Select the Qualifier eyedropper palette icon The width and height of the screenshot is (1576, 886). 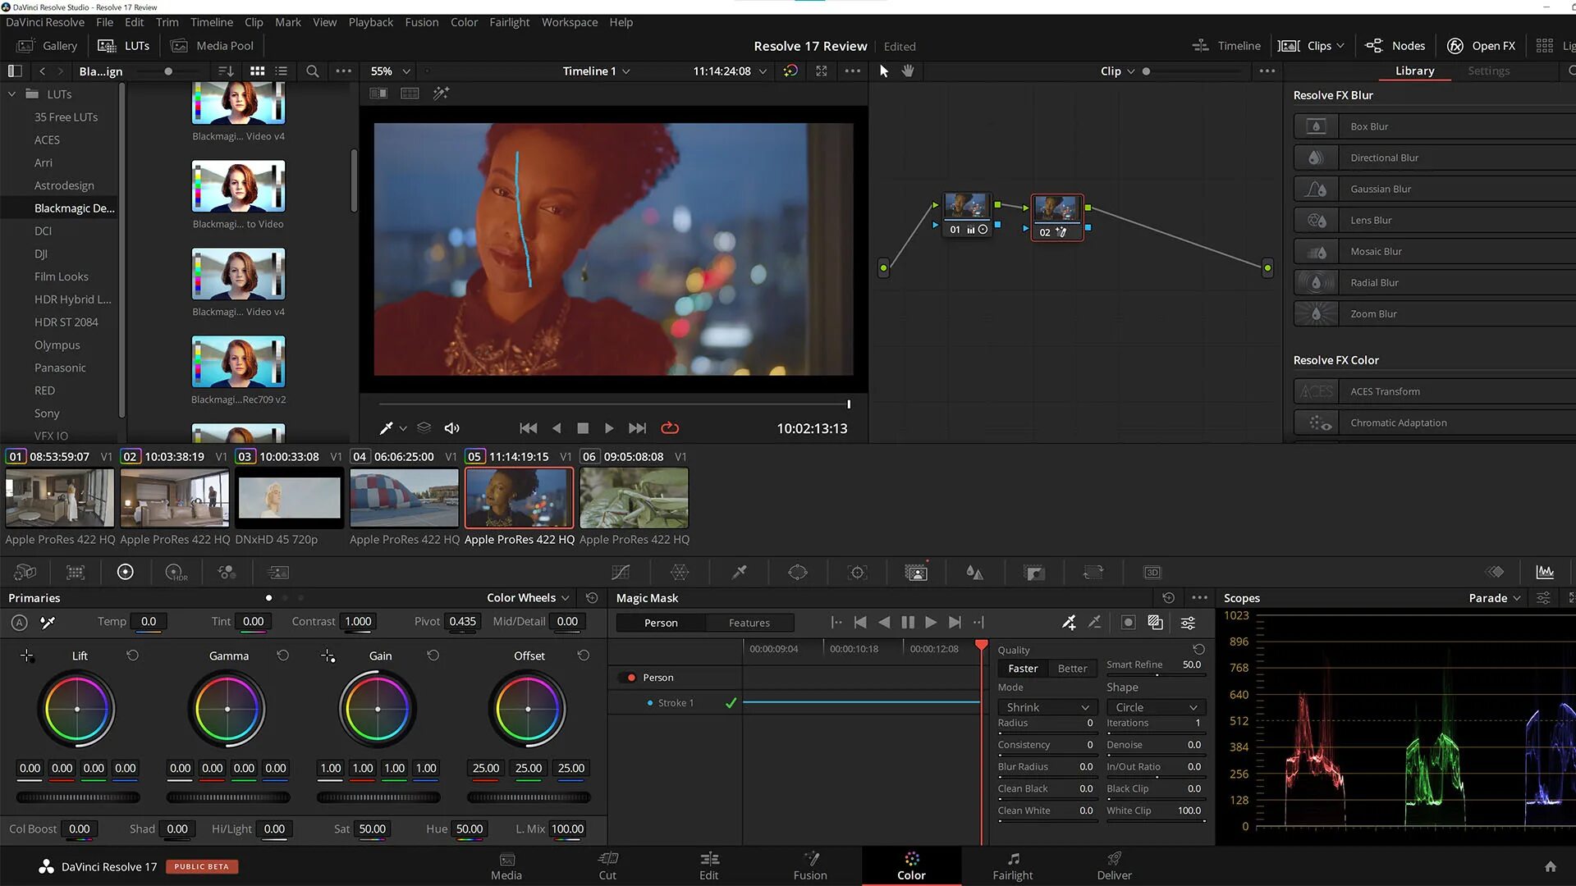(739, 572)
